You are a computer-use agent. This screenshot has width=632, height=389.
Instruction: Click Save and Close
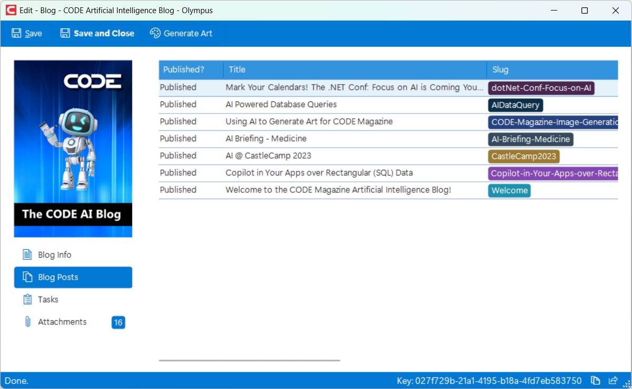click(x=97, y=33)
